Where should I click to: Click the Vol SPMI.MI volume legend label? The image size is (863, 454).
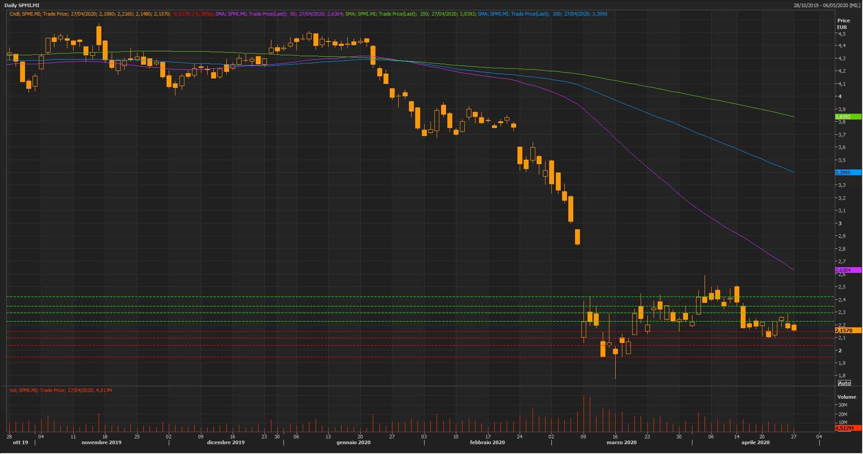tap(61, 390)
